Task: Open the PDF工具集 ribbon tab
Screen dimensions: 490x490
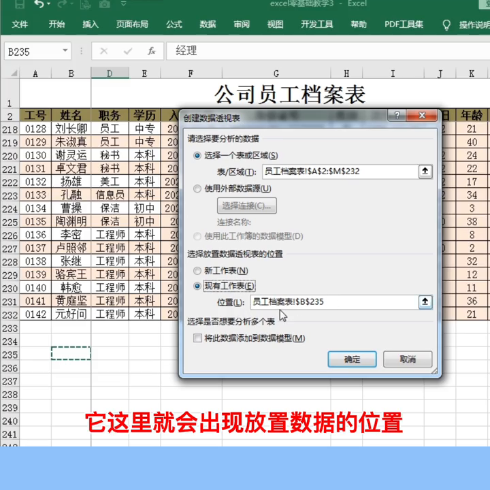Action: point(404,24)
